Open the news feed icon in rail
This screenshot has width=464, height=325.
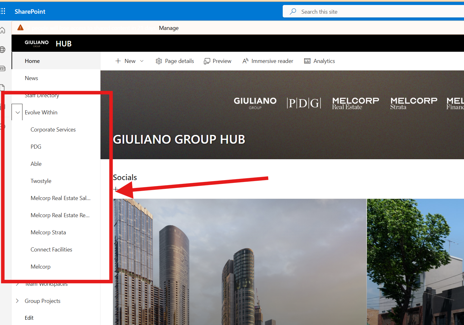pyautogui.click(x=2, y=69)
